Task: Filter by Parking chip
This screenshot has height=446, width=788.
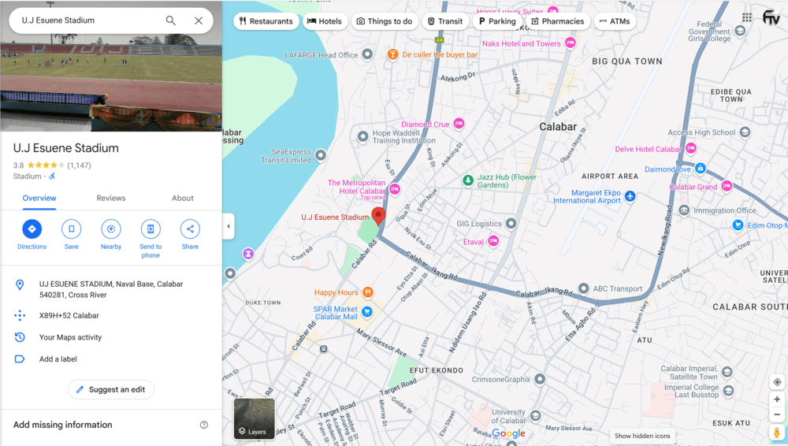Action: [x=497, y=21]
